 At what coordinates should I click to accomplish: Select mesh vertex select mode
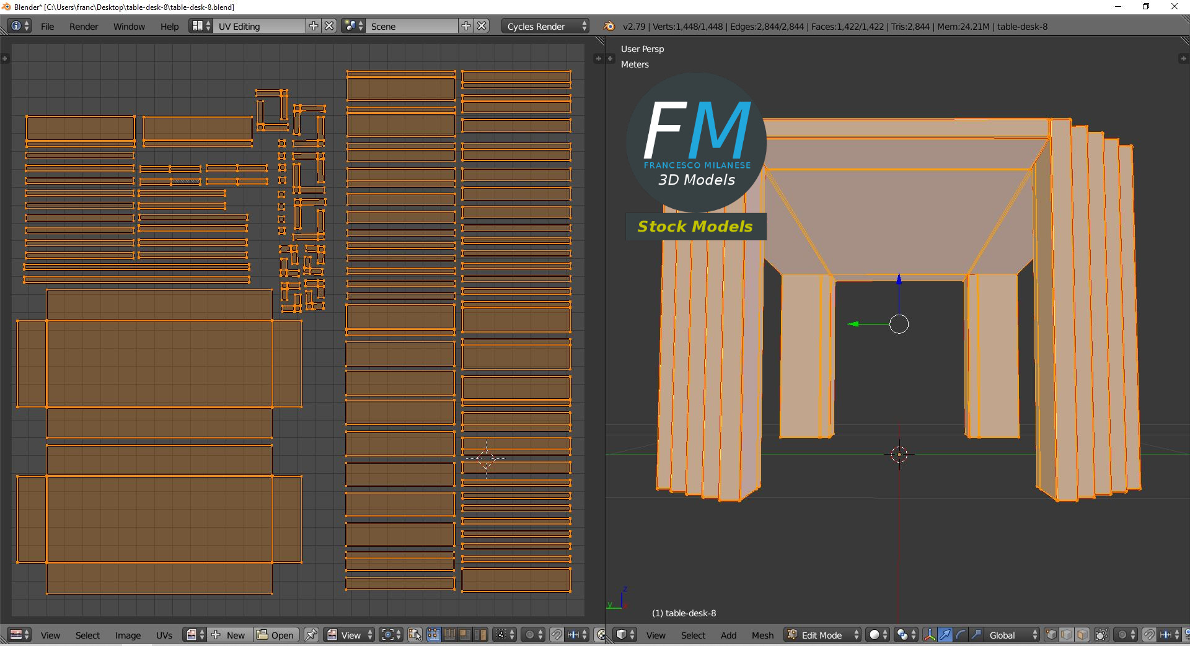(x=1052, y=635)
